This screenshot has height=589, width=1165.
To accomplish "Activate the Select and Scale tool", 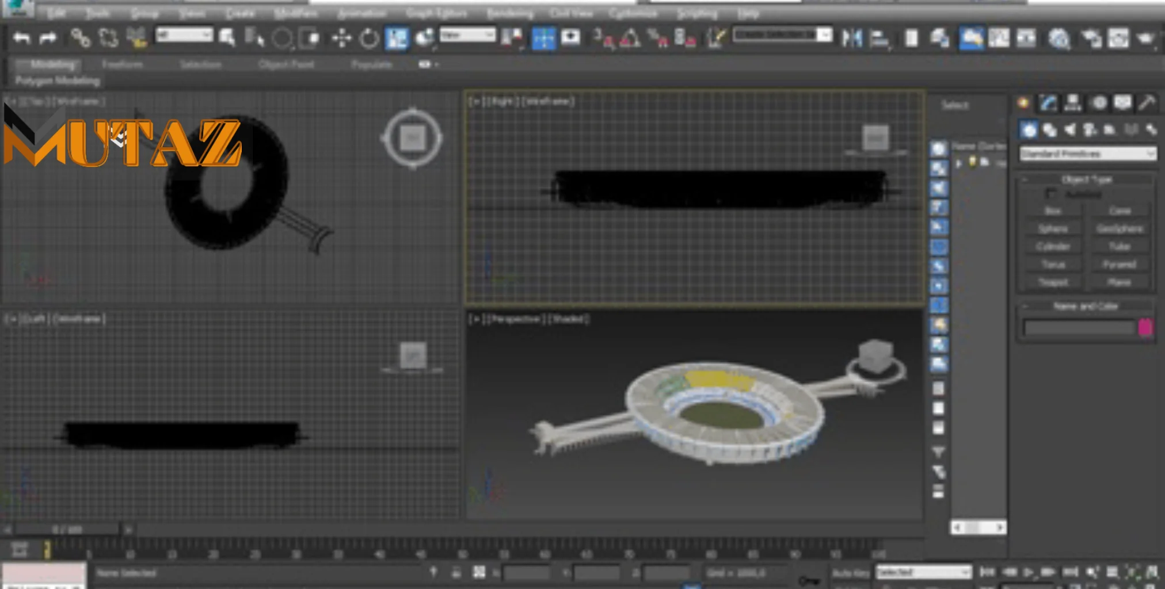I will click(x=397, y=38).
